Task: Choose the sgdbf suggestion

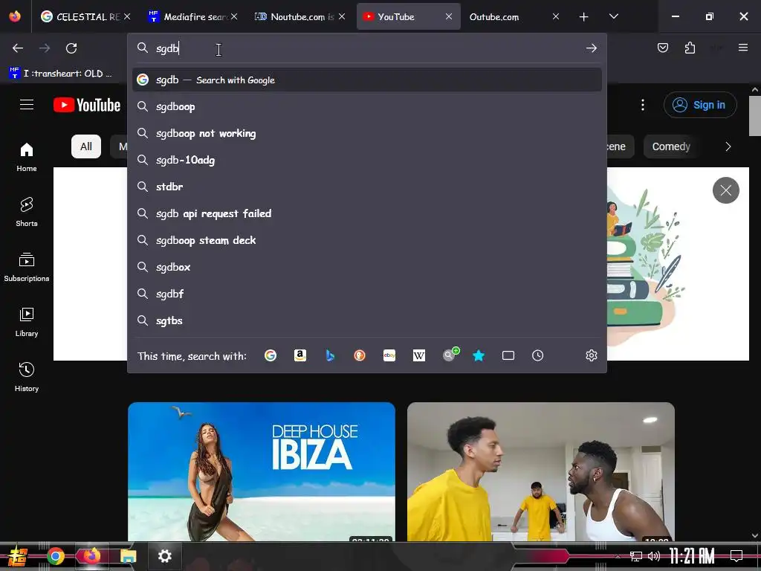Action: pyautogui.click(x=367, y=294)
